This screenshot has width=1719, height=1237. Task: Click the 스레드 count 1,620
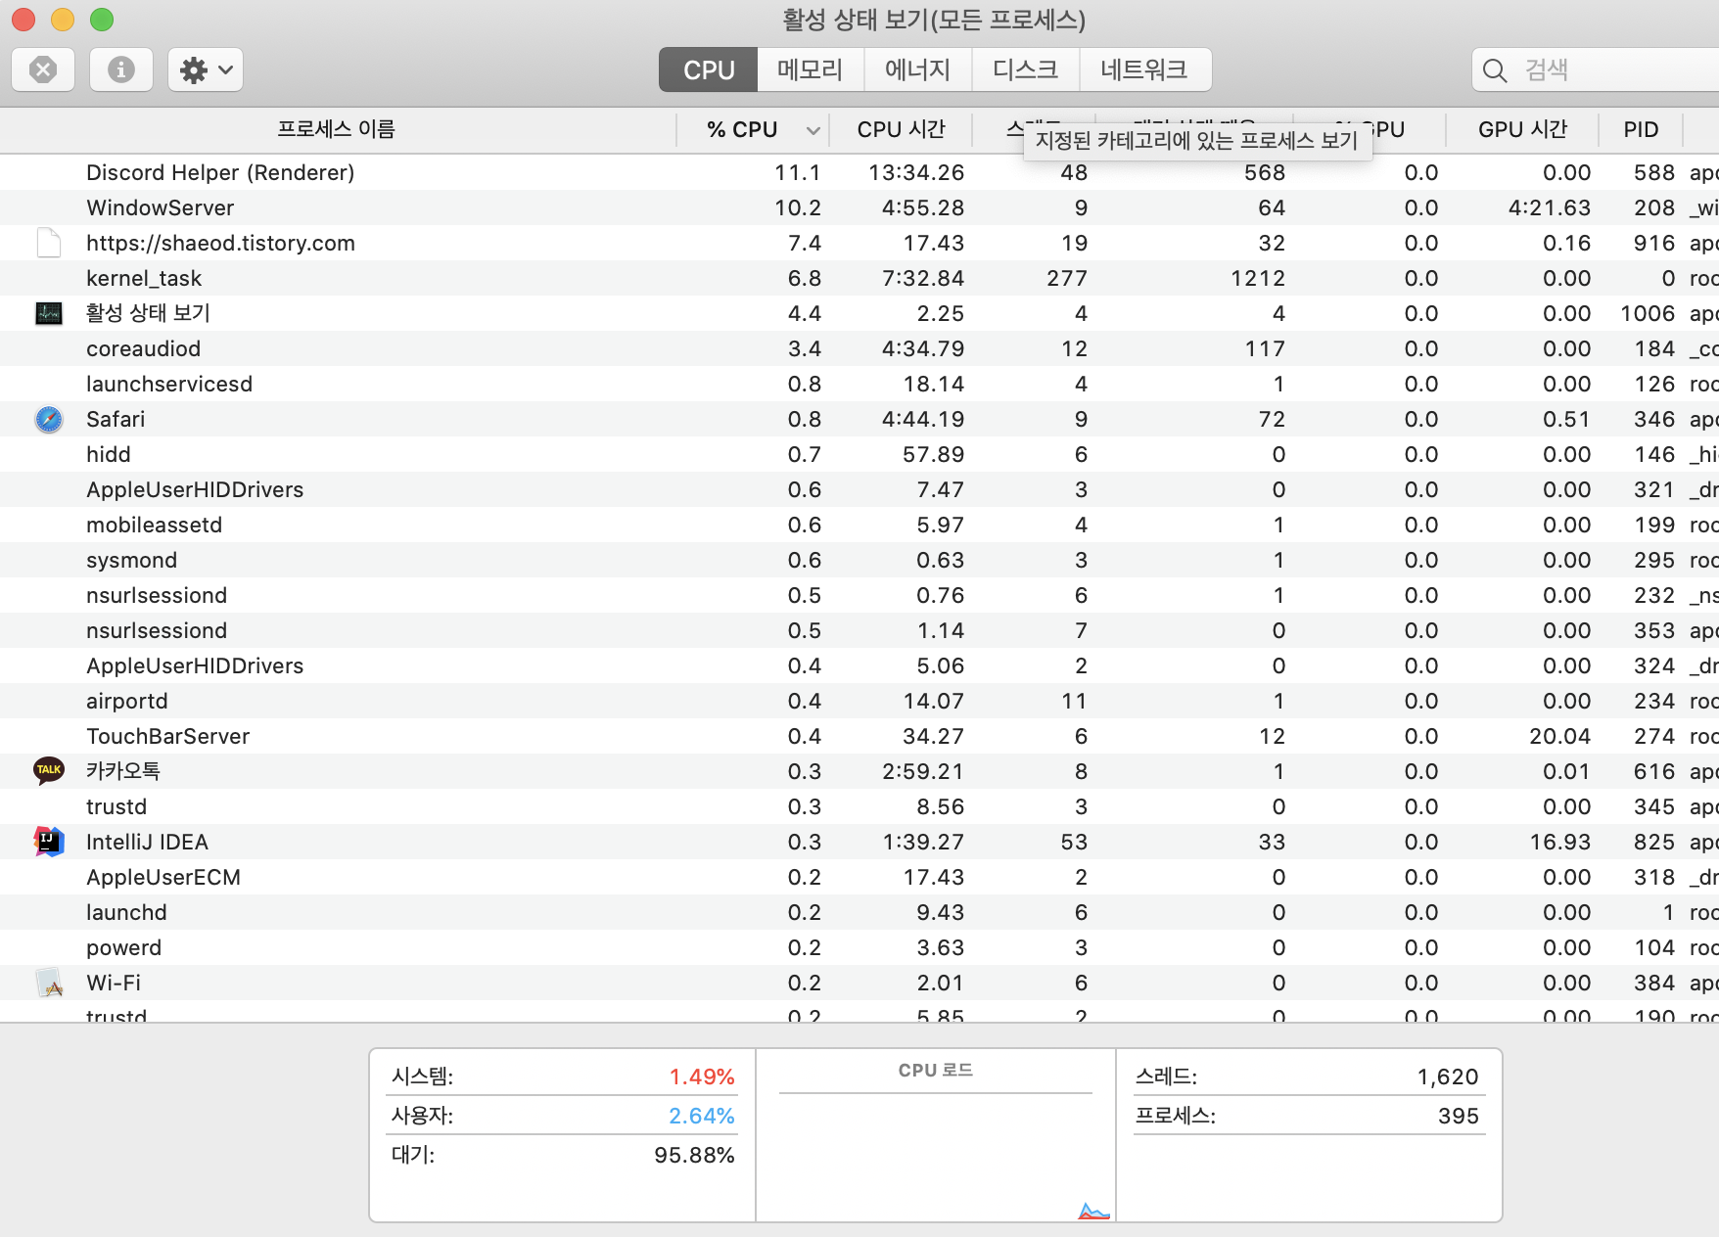1448,1077
